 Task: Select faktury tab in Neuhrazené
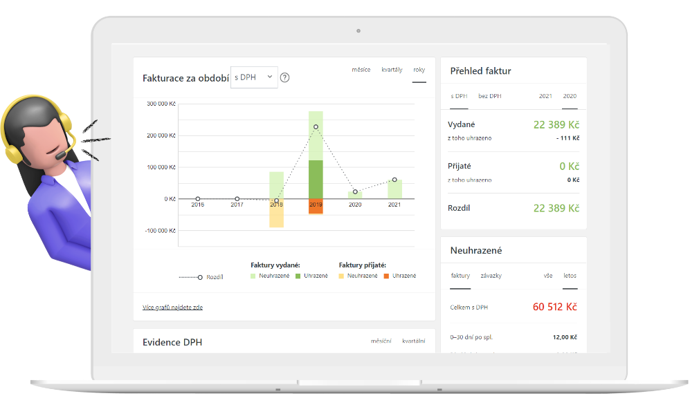[460, 276]
